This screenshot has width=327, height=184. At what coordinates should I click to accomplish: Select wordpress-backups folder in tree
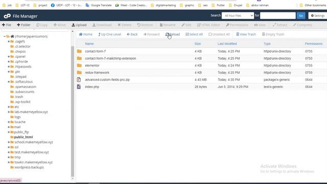click(x=29, y=167)
